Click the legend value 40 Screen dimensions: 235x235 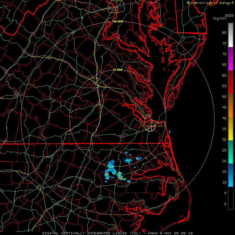224,118
